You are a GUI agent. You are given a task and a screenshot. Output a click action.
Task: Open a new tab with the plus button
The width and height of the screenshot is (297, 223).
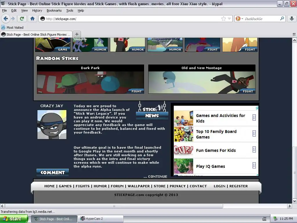pyautogui.click(x=77, y=34)
